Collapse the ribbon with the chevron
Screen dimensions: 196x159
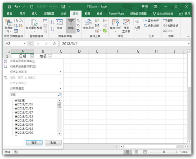tap(188, 36)
